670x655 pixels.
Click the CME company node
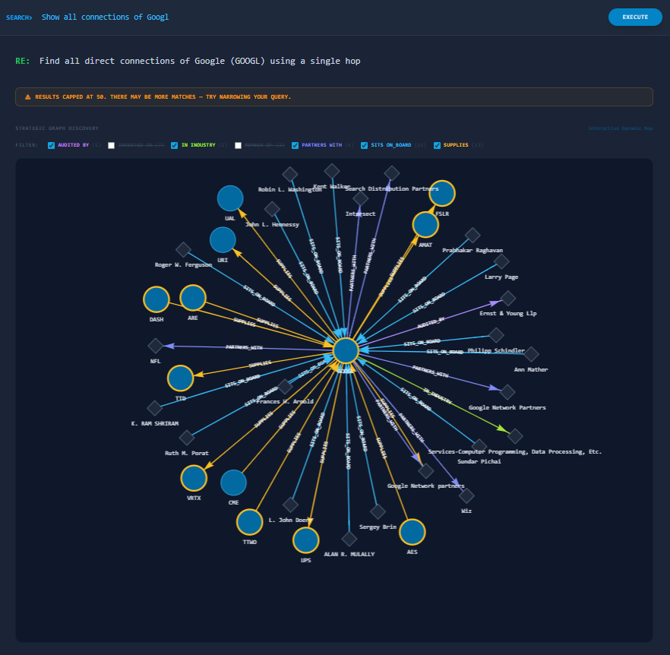tap(233, 483)
